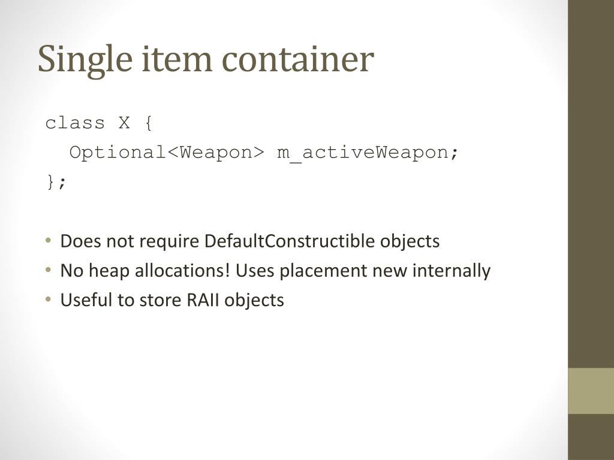Screen dimensions: 614x460
Task: Click the bullet marker before 'Useful to store'
Action: (48, 299)
